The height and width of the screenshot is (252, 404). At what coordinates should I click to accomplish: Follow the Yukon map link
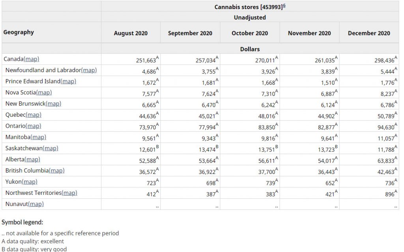[x=30, y=182]
